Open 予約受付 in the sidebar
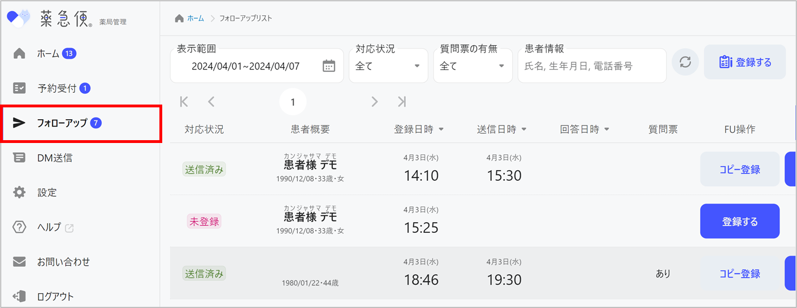This screenshot has height=308, width=797. (57, 88)
